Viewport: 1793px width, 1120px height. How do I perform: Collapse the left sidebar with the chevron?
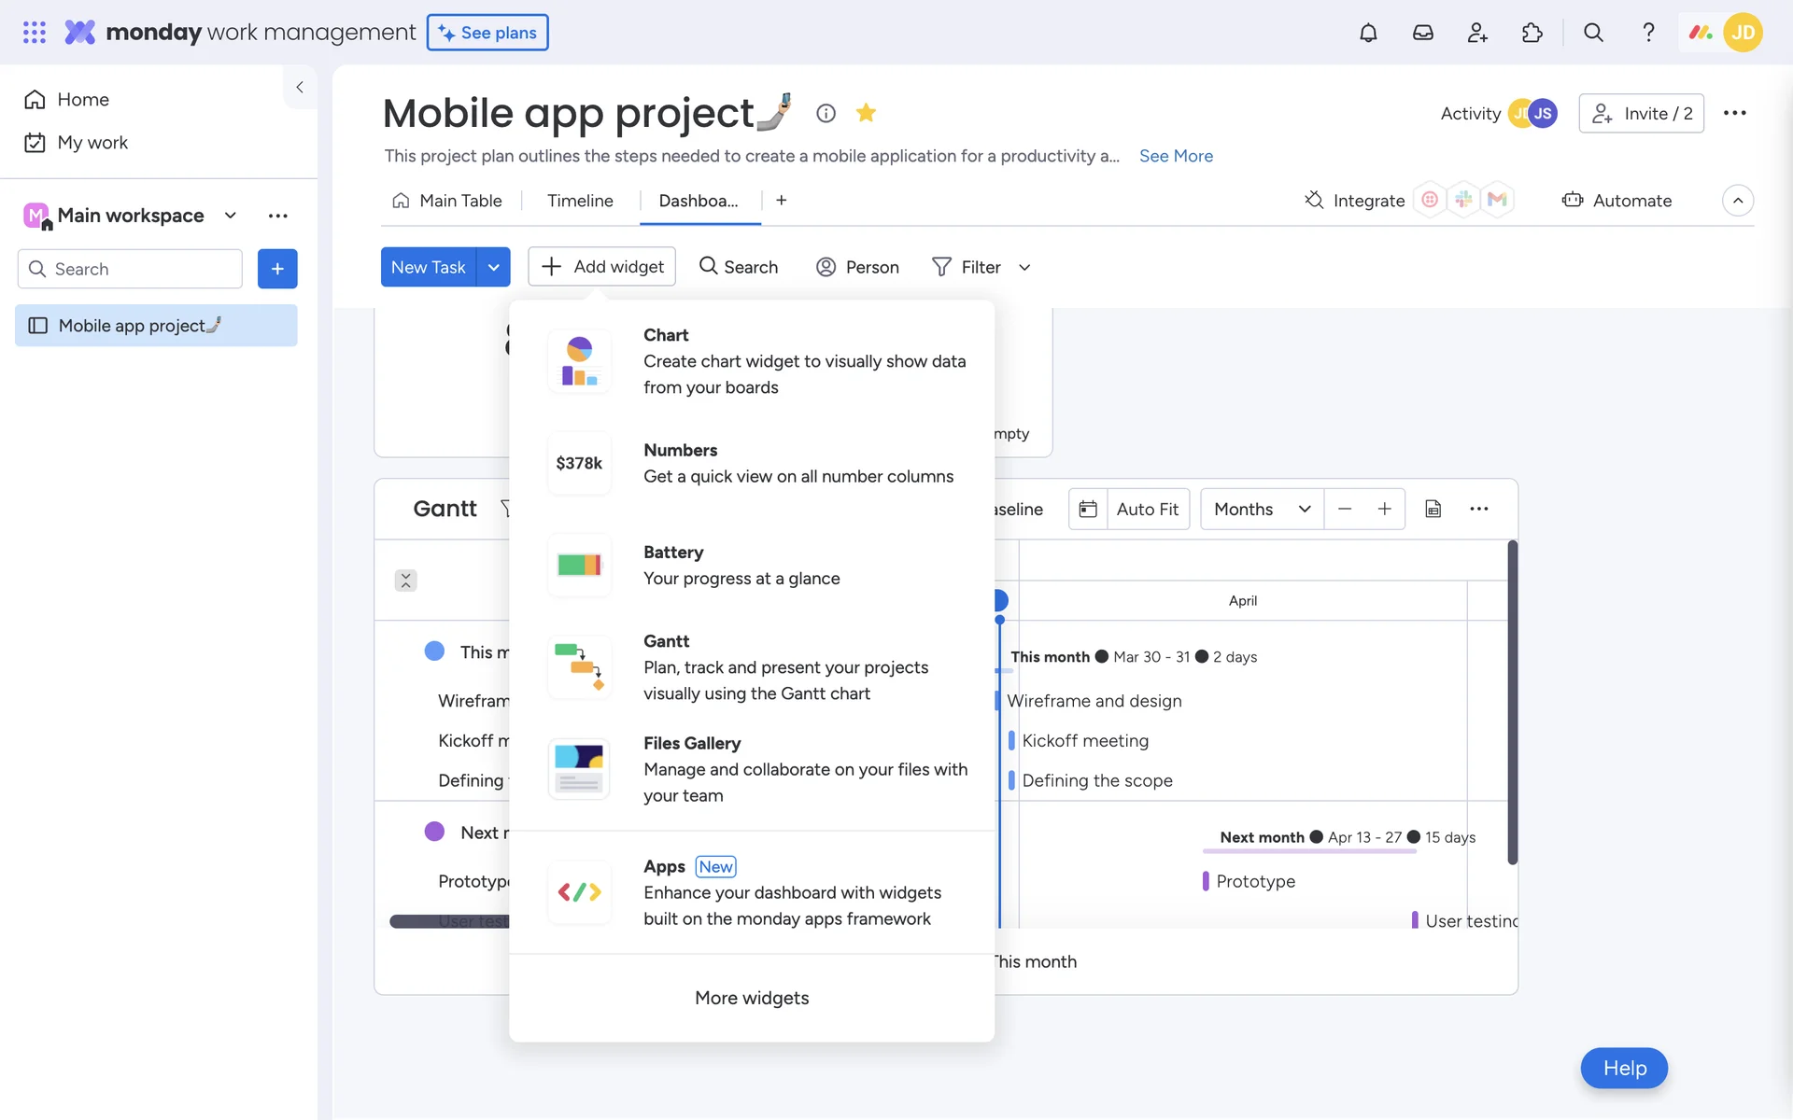(300, 87)
